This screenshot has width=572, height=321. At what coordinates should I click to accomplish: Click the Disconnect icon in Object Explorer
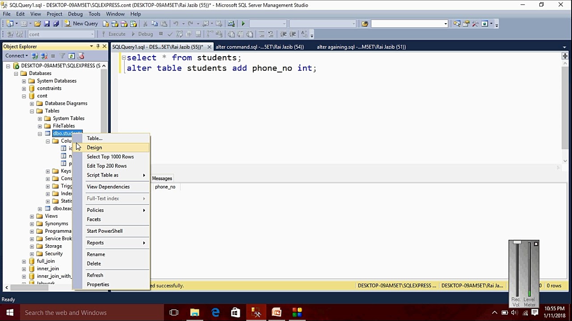(x=44, y=56)
